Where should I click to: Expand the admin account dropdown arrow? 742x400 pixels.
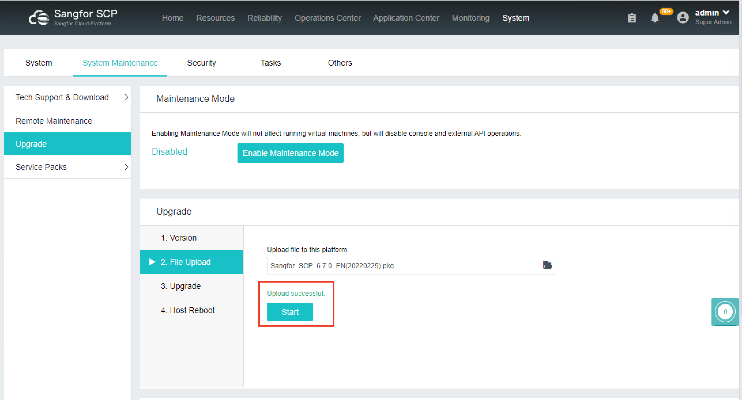click(x=726, y=13)
